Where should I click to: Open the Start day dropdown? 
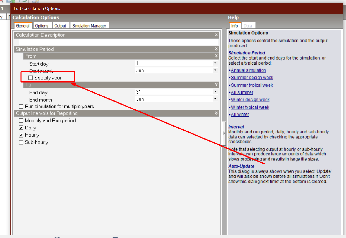(x=215, y=63)
